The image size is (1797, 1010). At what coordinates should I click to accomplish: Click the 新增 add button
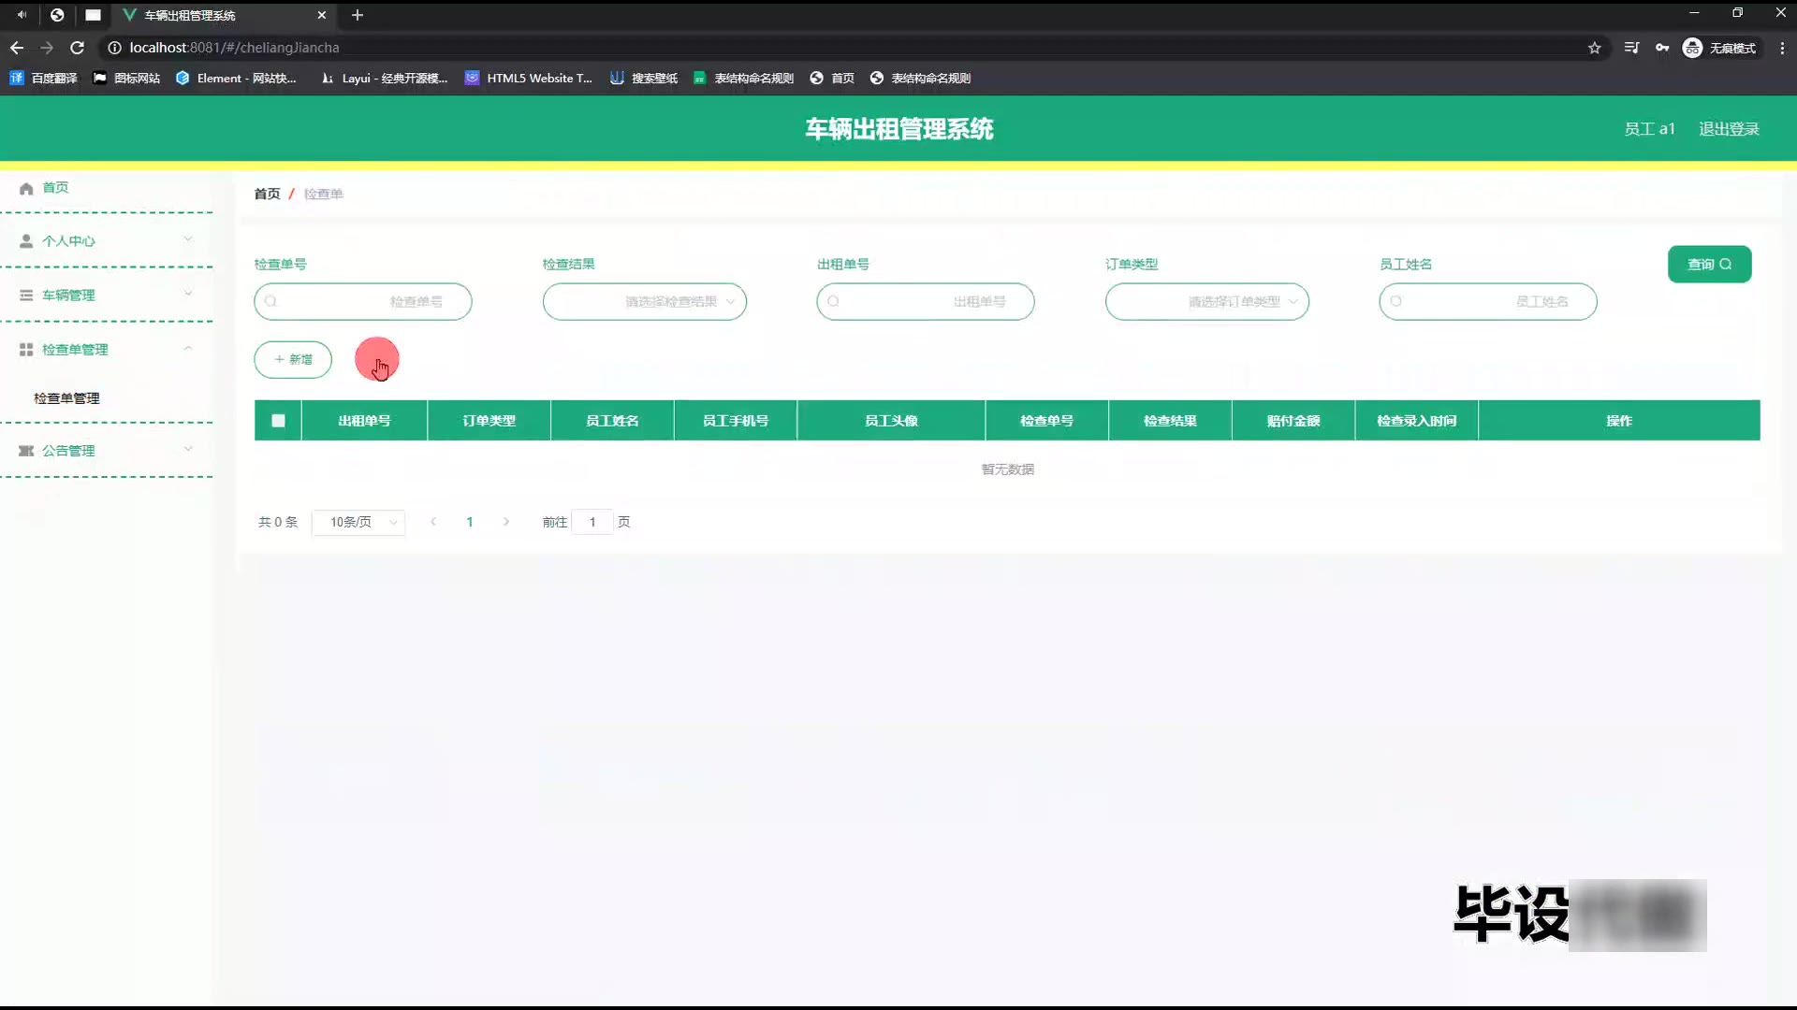pyautogui.click(x=293, y=360)
